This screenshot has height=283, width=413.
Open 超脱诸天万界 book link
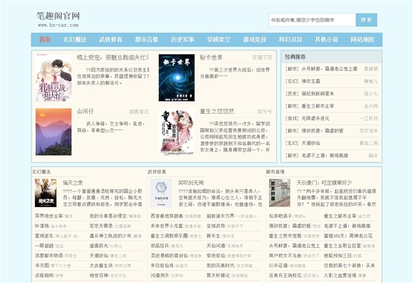pyautogui.click(x=221, y=216)
